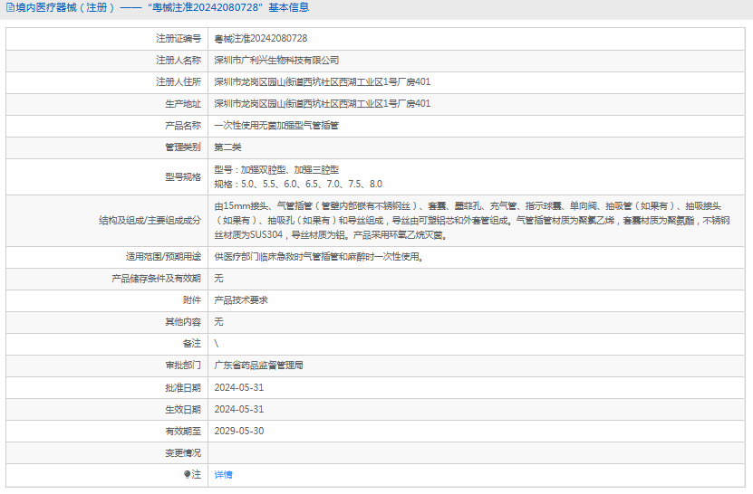Click the model line 加强双腔型、加强三腔型
Viewport: 753px width, 494px height.
276,170
